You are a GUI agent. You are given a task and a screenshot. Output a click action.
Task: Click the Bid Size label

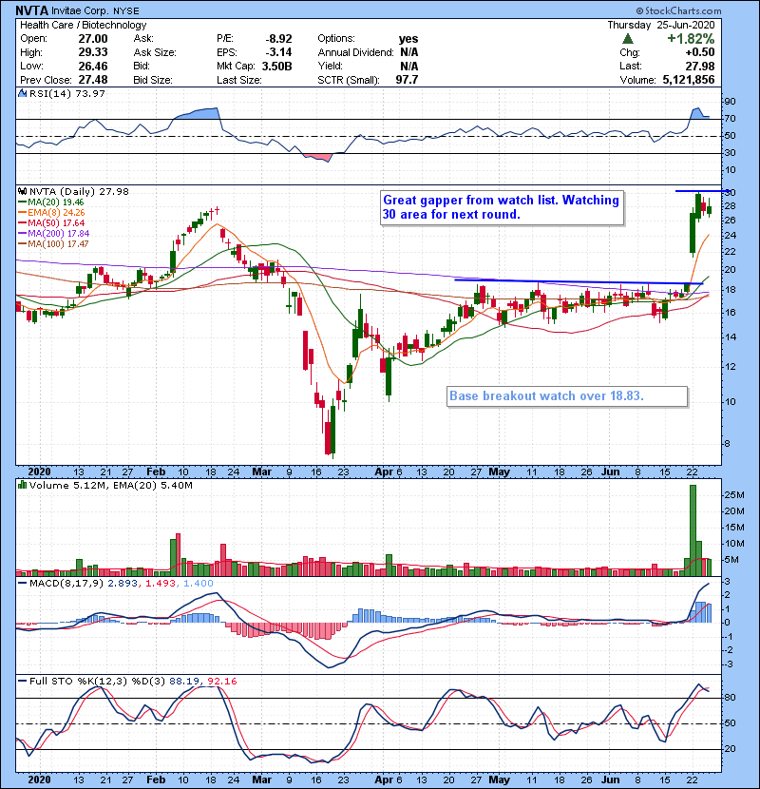pos(153,80)
